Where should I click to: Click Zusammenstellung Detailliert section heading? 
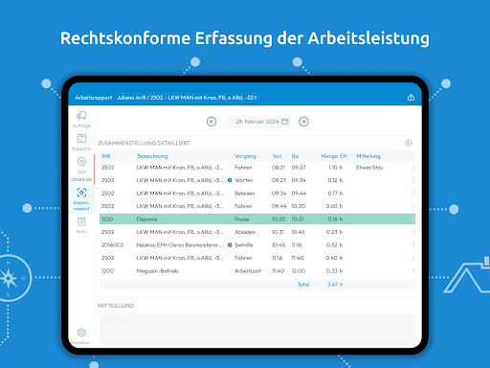point(144,143)
